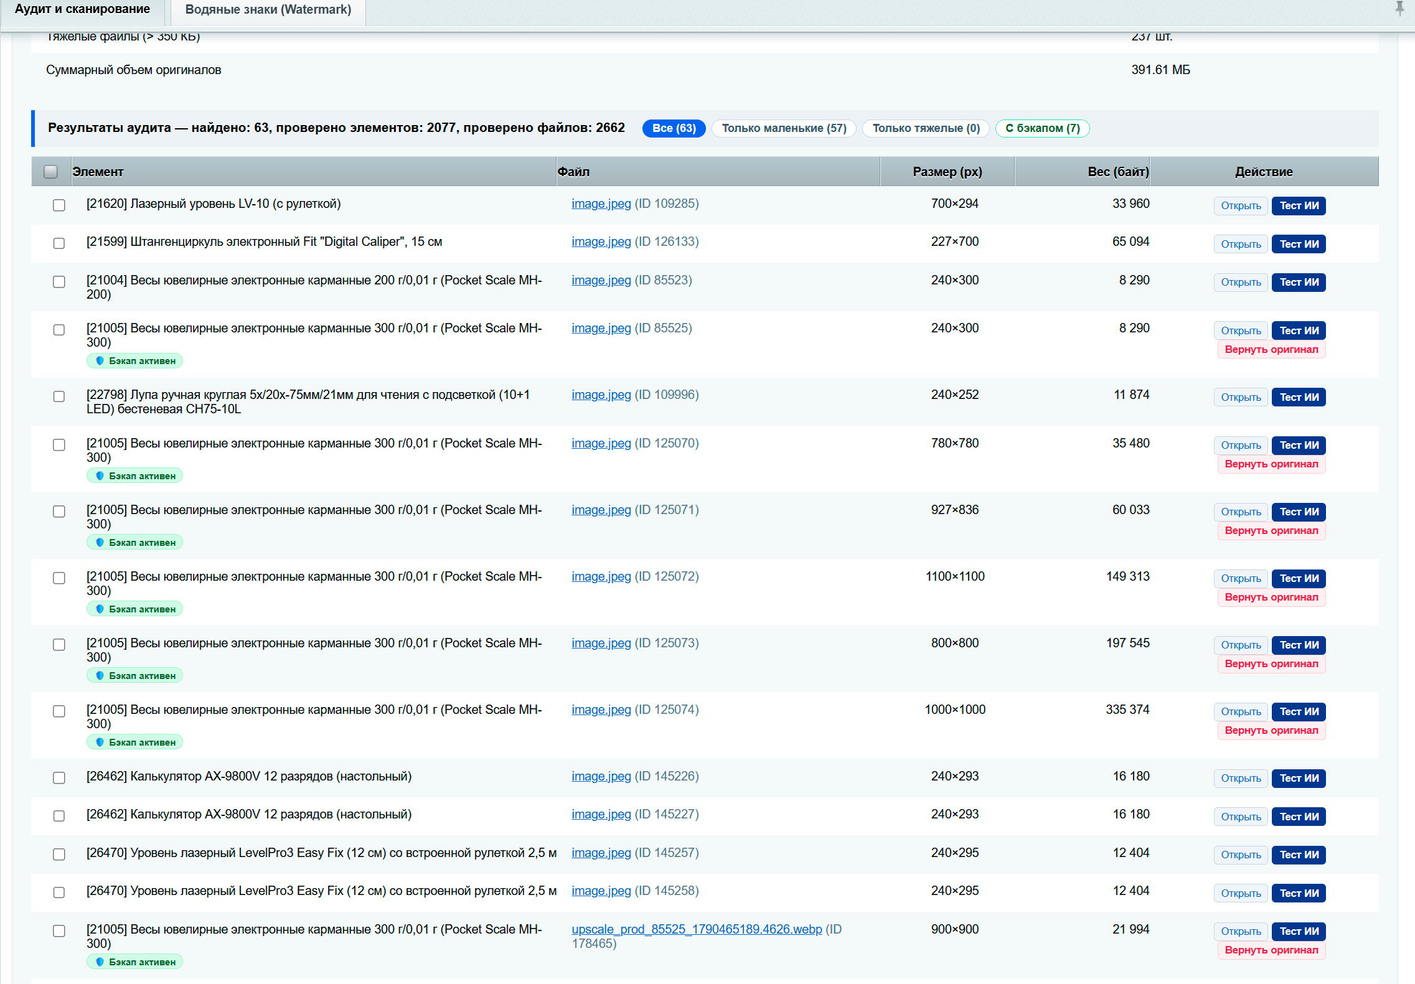
Task: Click Открыть for Лазерный уровень LV-10 row
Action: click(x=1241, y=205)
